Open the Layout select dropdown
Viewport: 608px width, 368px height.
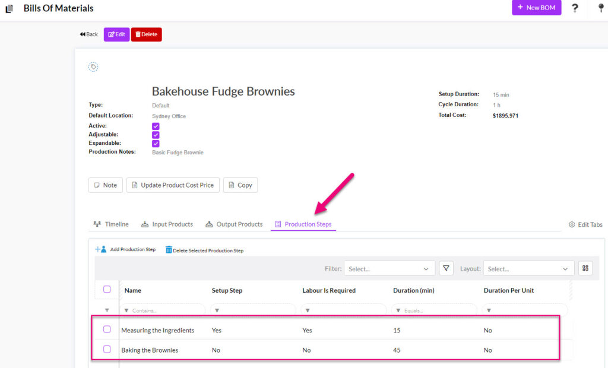528,269
